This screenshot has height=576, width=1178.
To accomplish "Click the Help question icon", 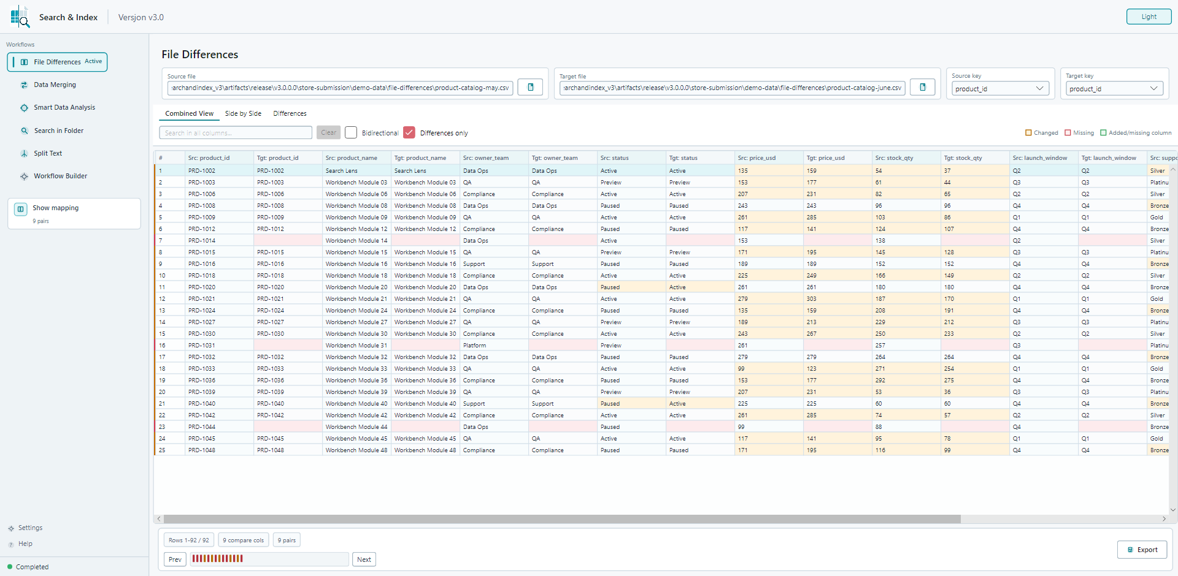I will (11, 544).
